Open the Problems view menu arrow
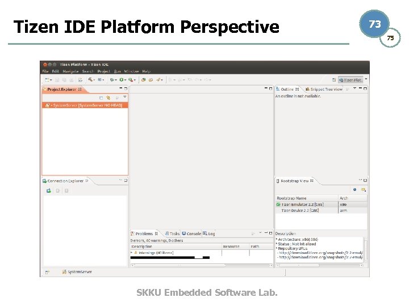The image size is (409, 306). coord(260,233)
